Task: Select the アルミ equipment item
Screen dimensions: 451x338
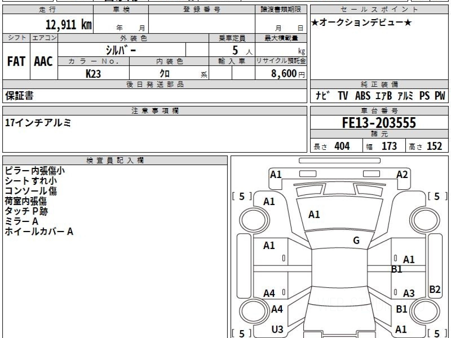Action: [x=406, y=96]
